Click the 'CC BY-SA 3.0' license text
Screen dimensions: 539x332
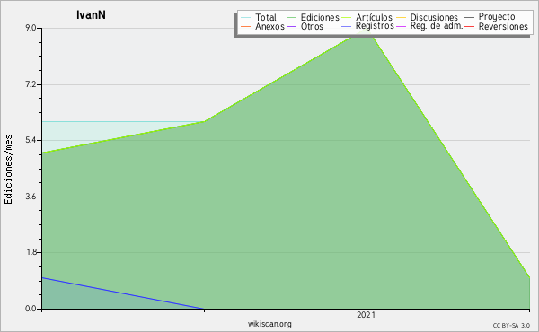[x=511, y=325]
